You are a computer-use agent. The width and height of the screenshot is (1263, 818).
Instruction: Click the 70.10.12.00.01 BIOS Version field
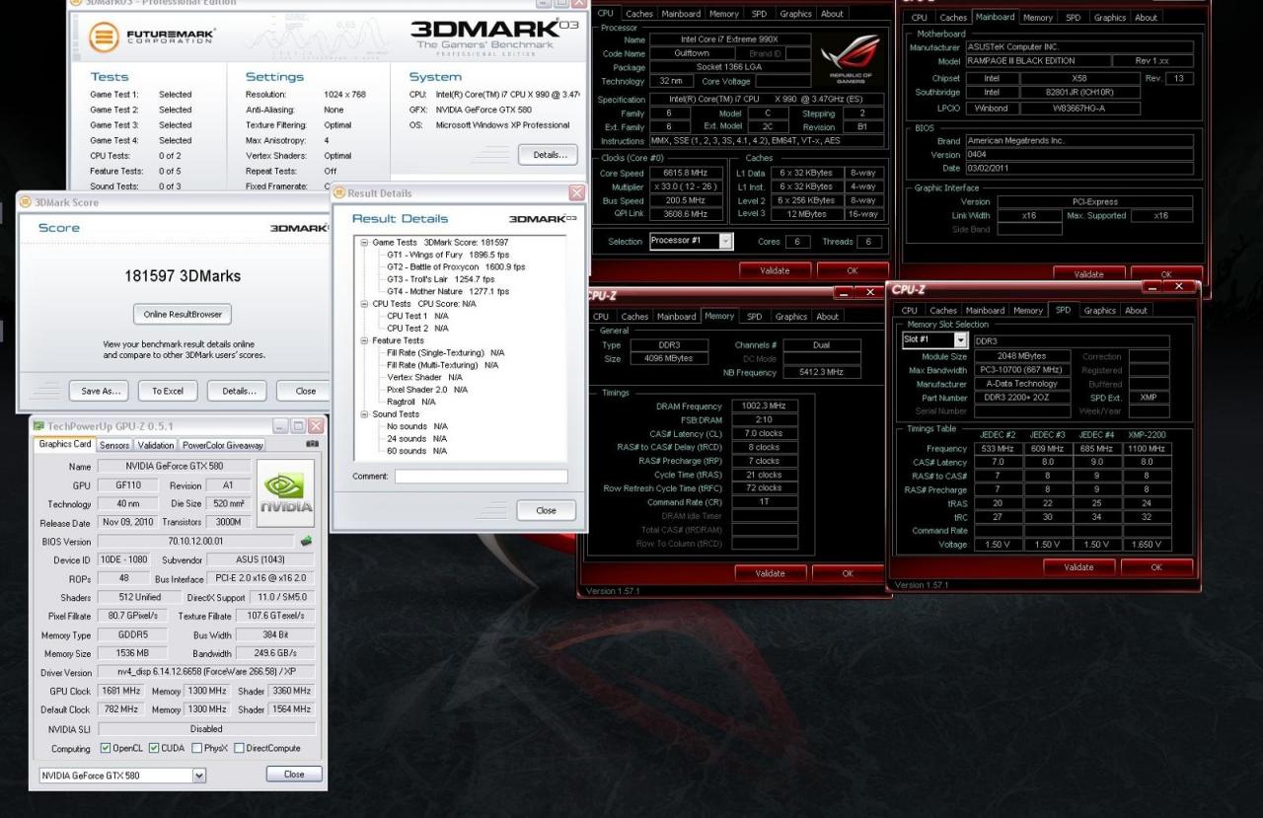pos(195,541)
